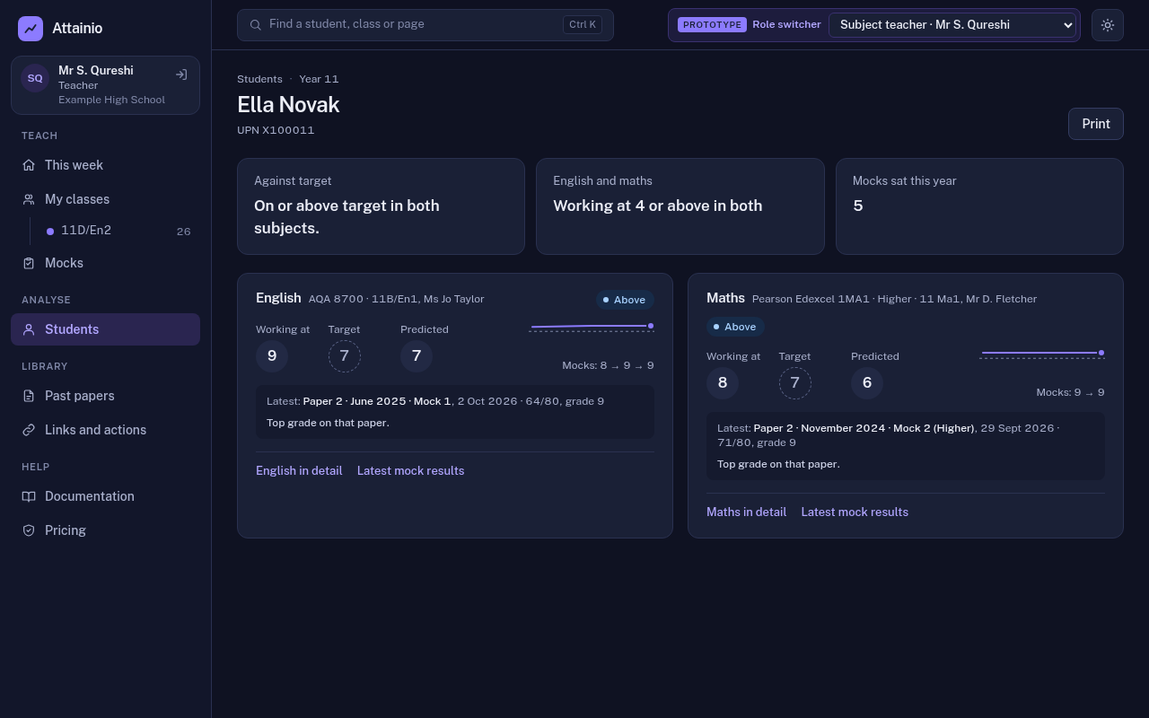Viewport: 1149px width, 718px height.
Task: Click the Maths mock trend sparkline
Action: [x=1042, y=355]
